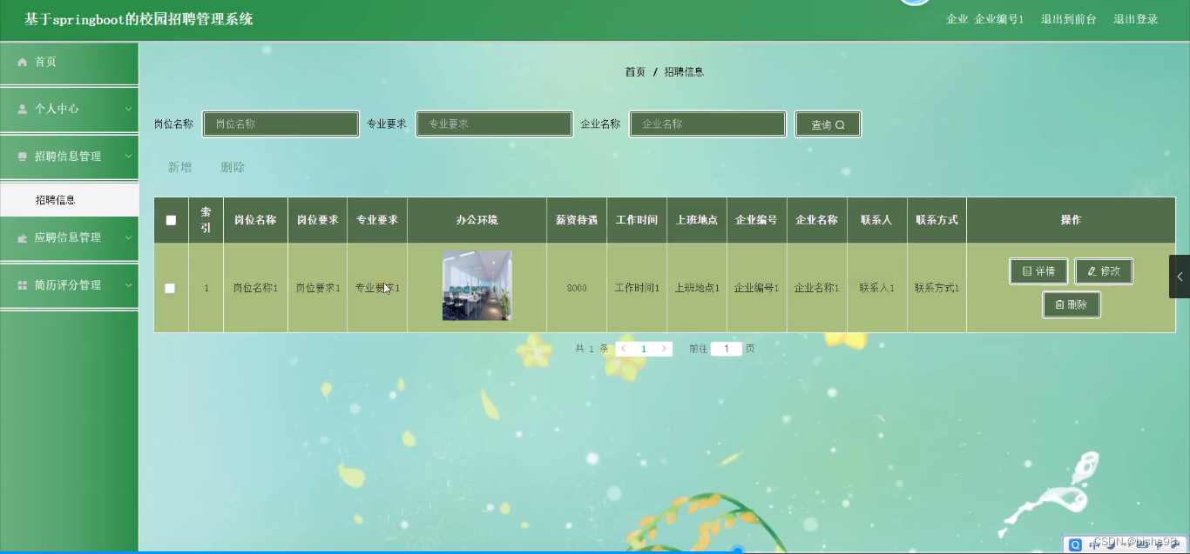Click 退出到前台 link in header

(x=1069, y=17)
